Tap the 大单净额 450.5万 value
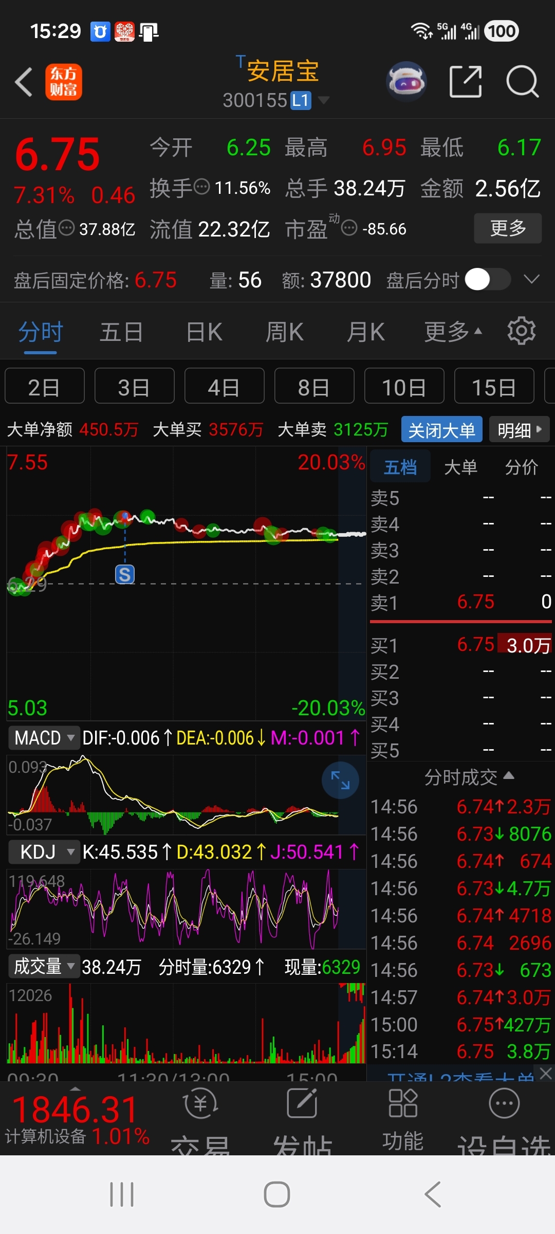 [109, 429]
